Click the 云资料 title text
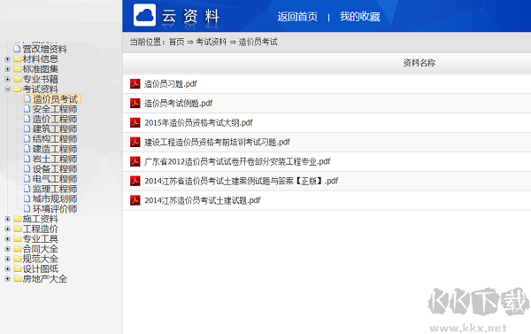 click(190, 16)
